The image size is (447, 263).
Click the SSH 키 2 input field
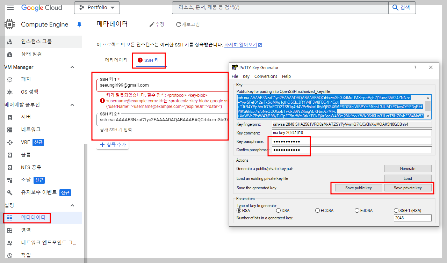click(x=163, y=120)
